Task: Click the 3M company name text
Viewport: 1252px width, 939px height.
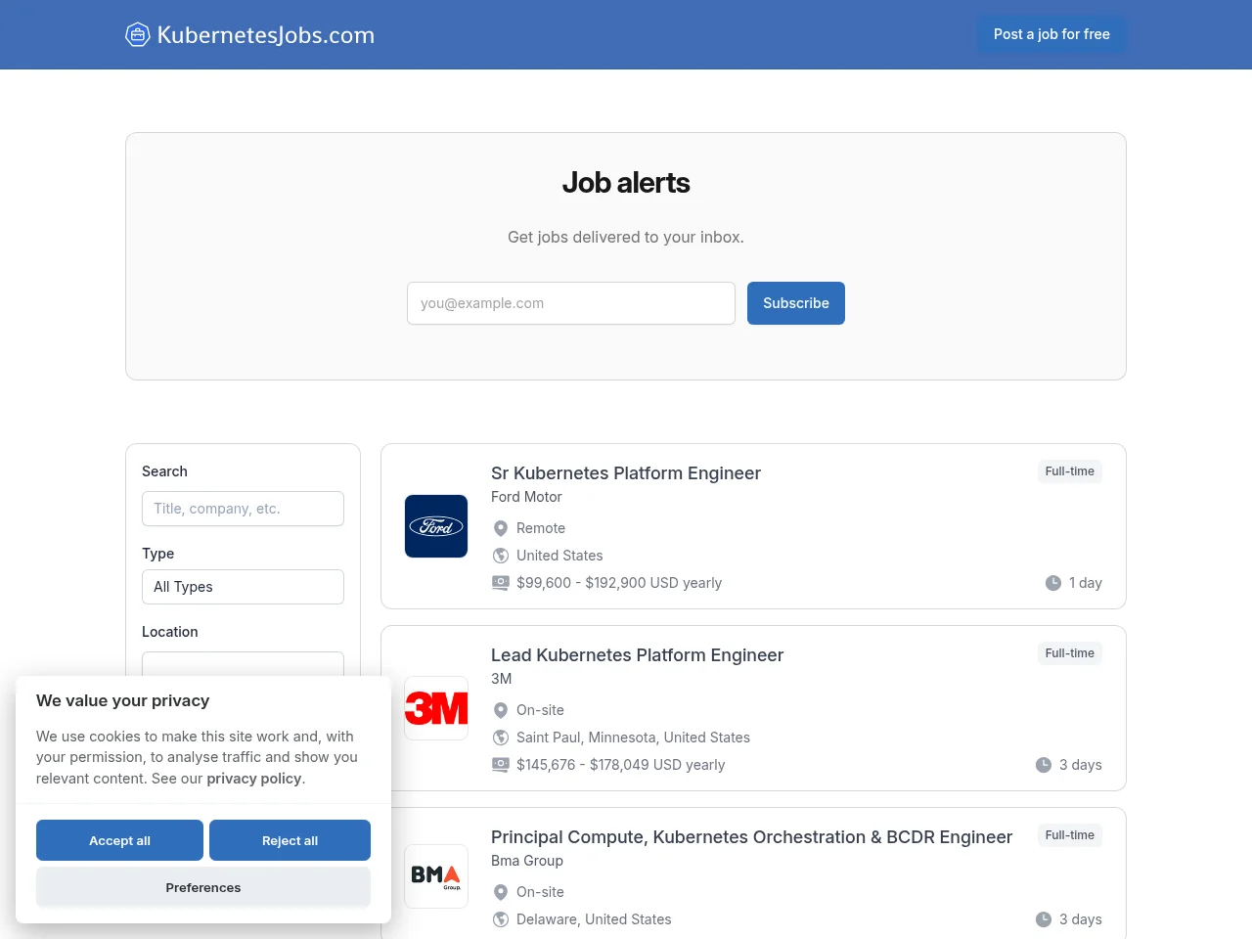Action: 501,679
